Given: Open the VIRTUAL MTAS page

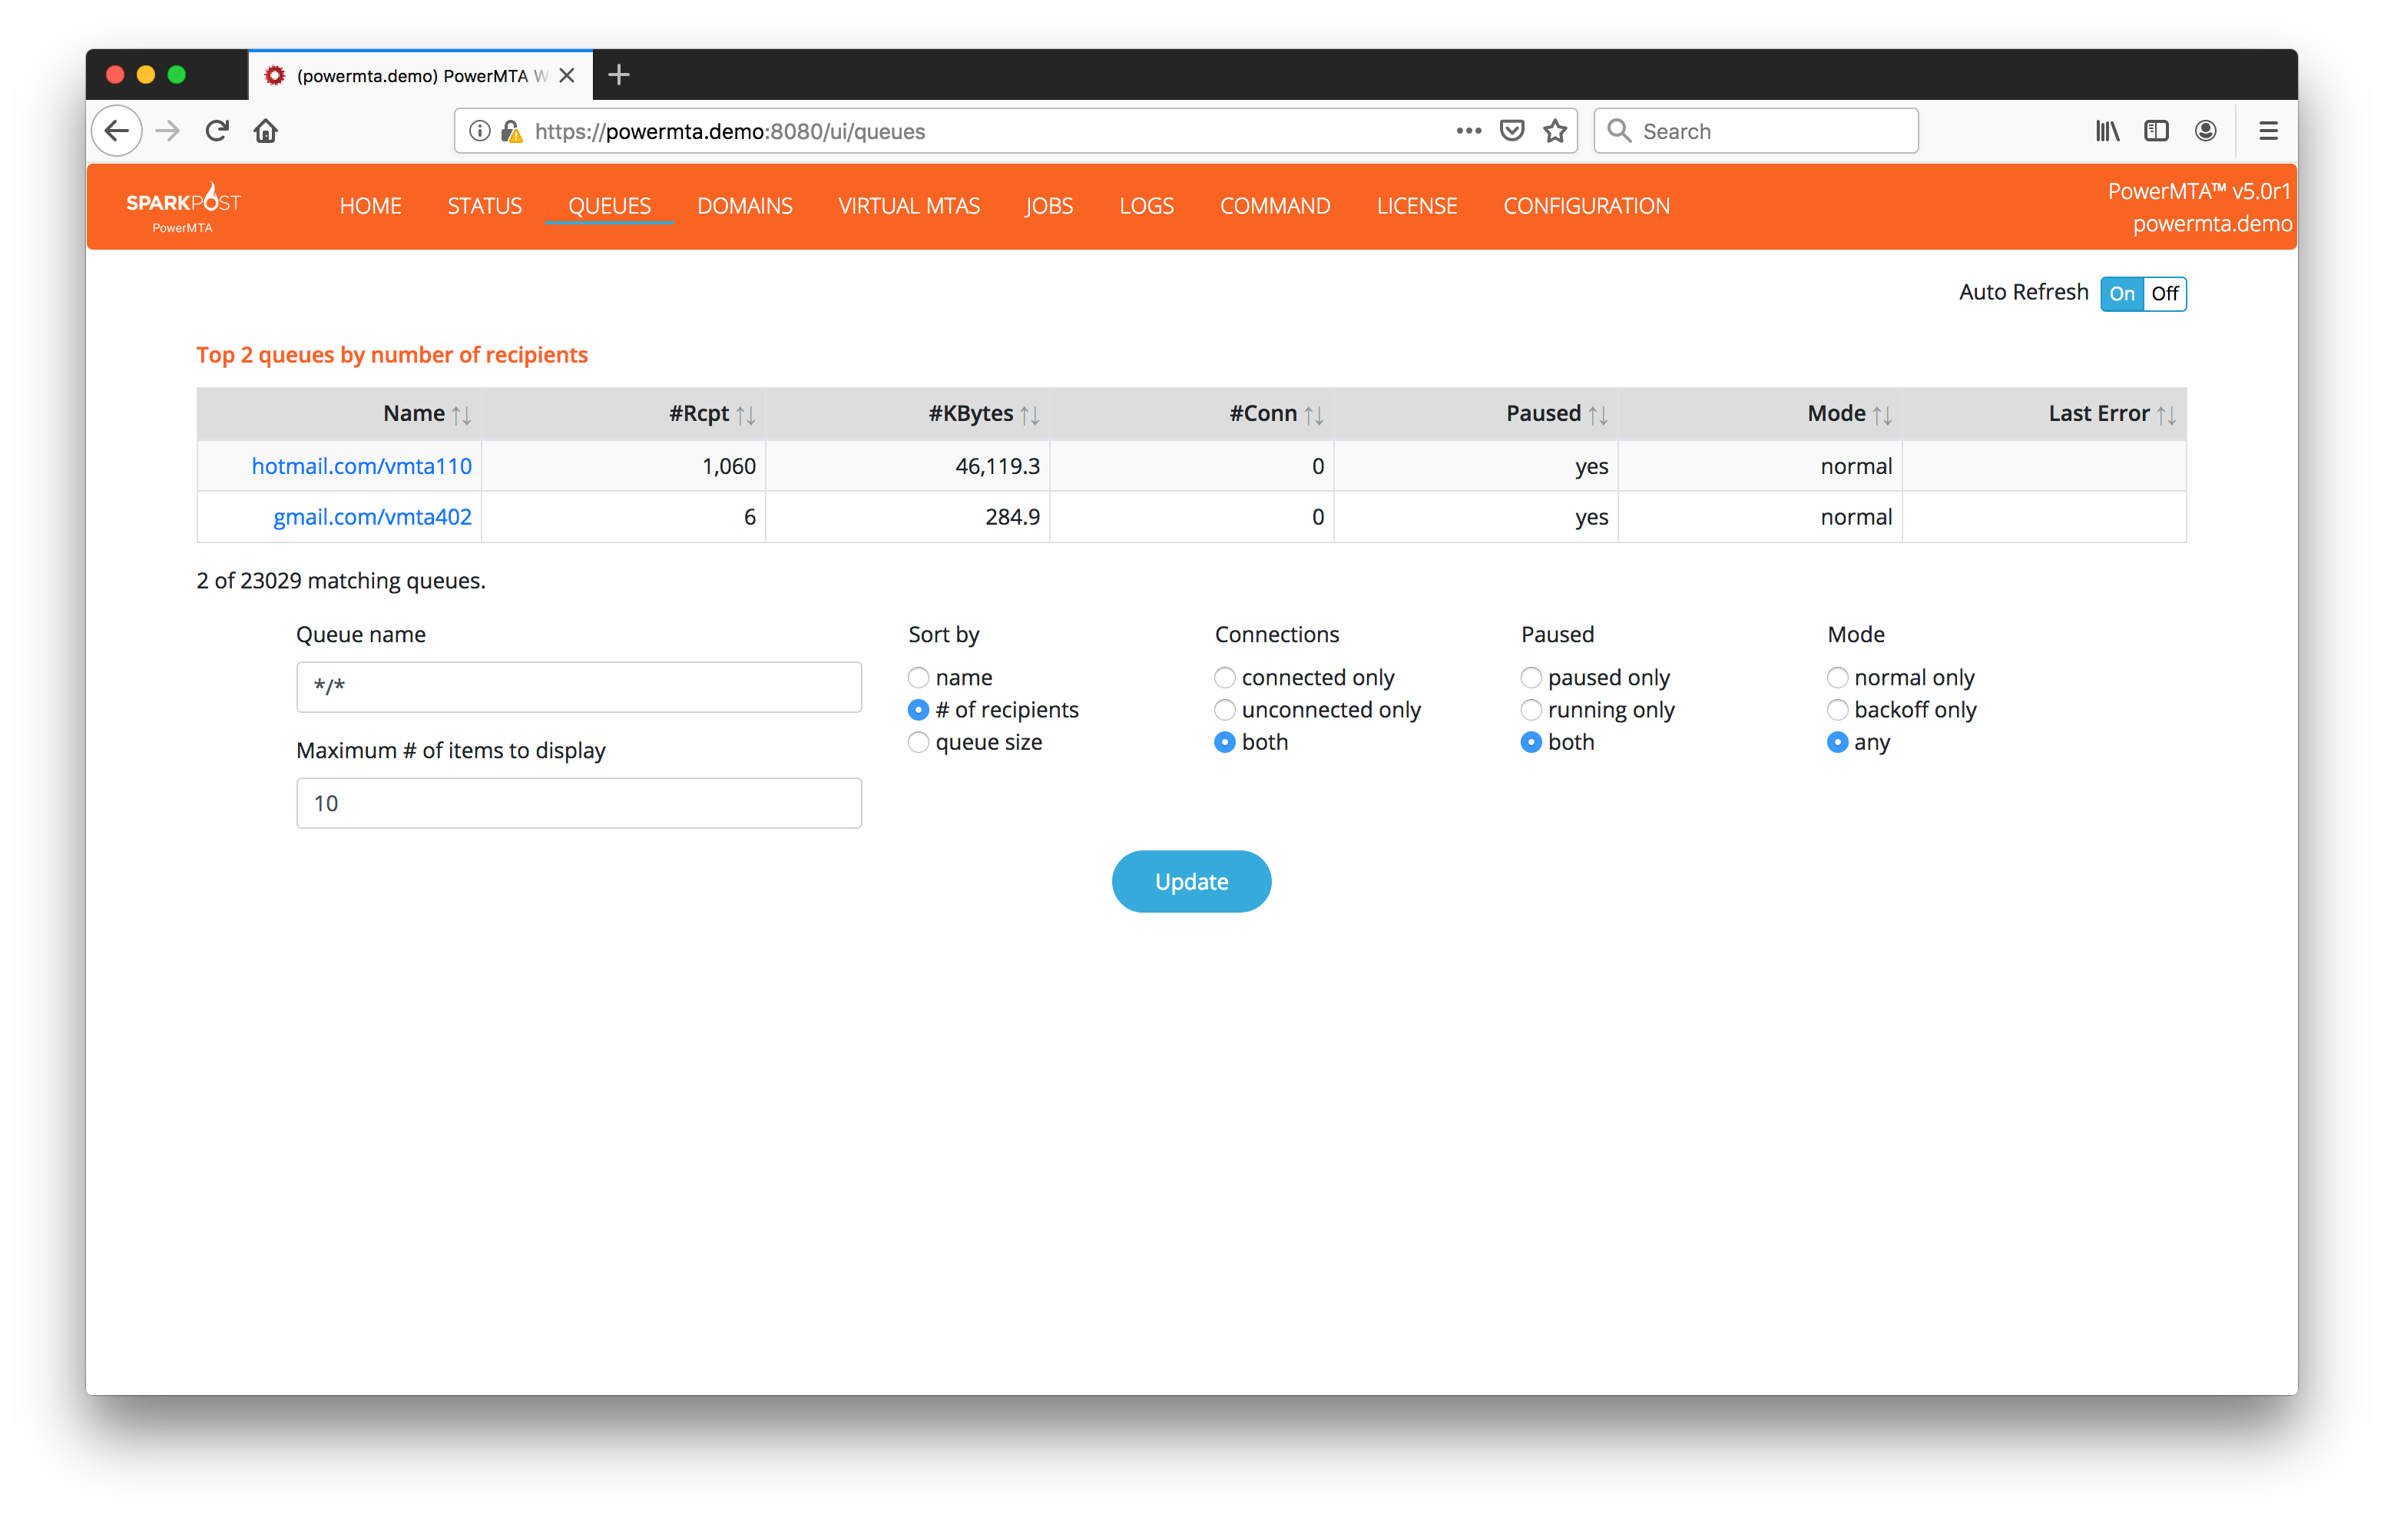Looking at the screenshot, I should click(908, 206).
